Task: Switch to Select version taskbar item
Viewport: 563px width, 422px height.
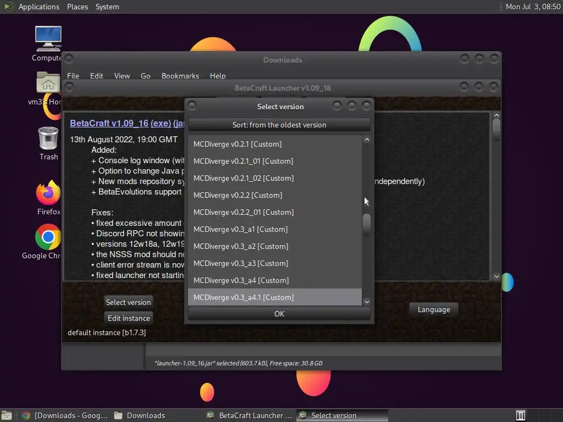Action: (x=341, y=415)
